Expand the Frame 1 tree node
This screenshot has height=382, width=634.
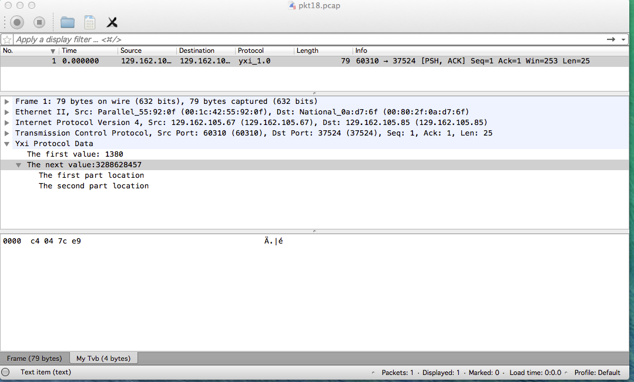(x=7, y=102)
